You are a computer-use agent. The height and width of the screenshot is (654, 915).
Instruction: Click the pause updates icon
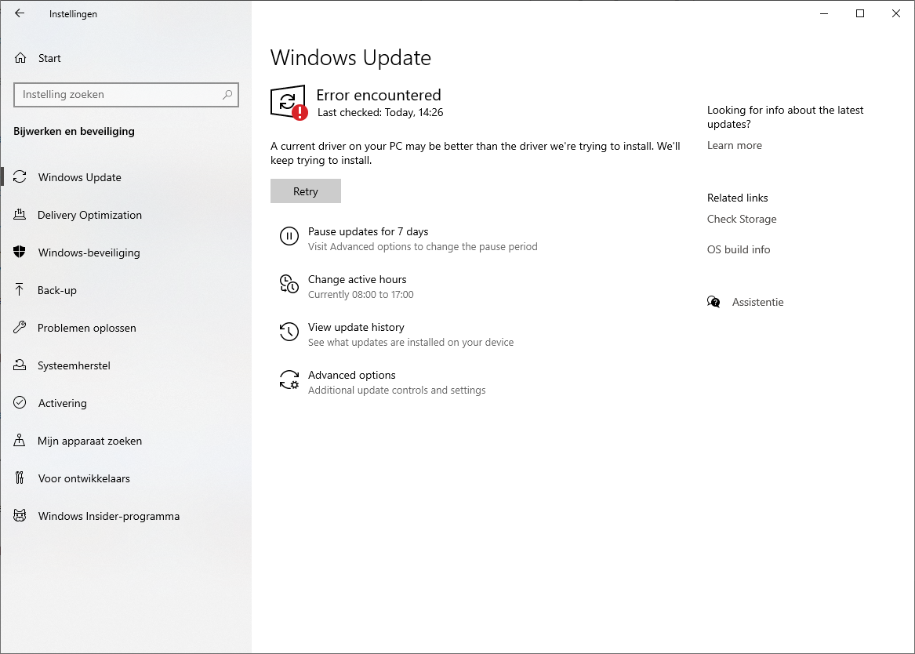coord(289,236)
